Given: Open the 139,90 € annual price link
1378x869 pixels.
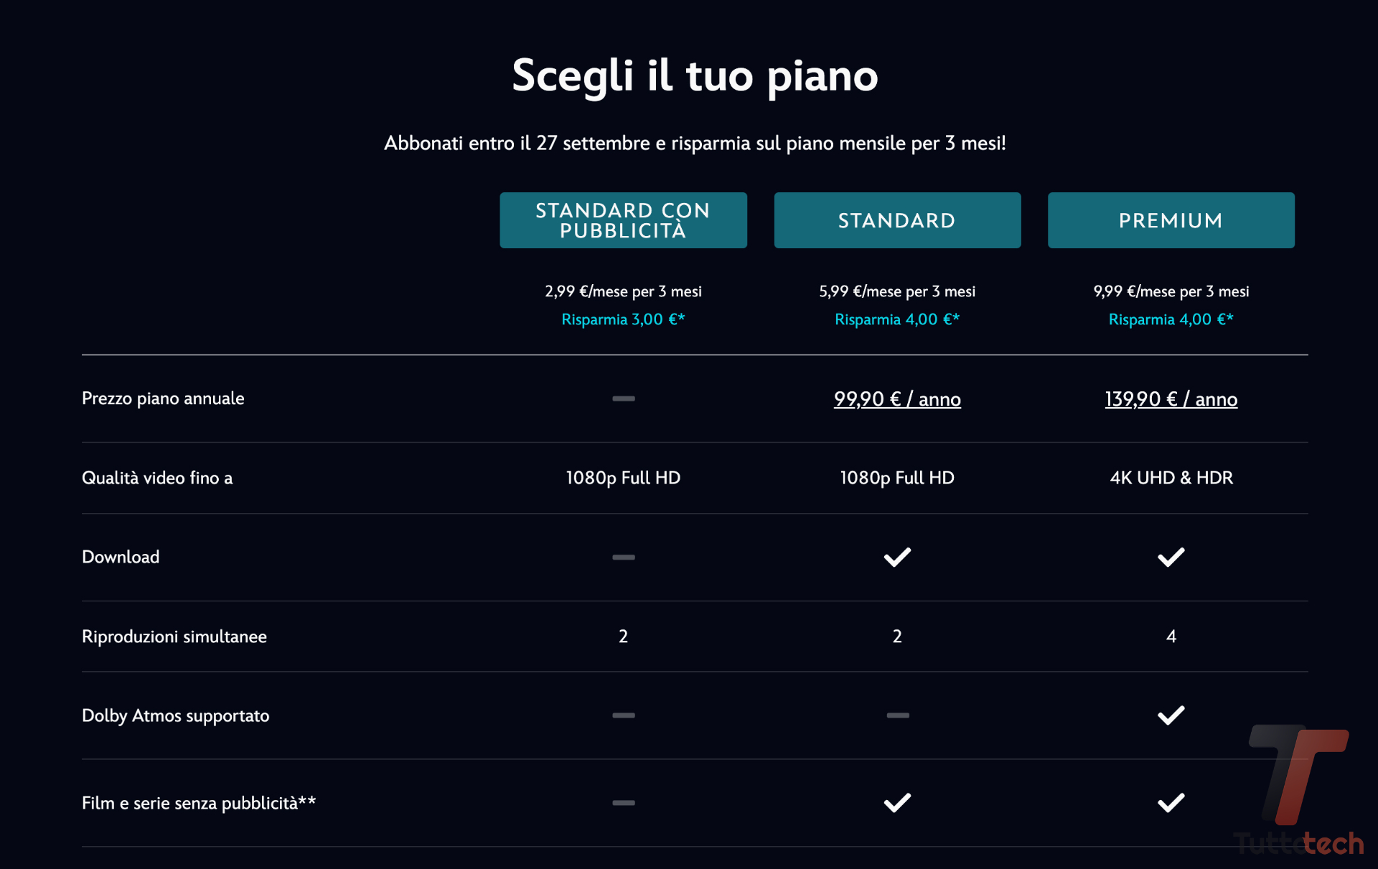Looking at the screenshot, I should [x=1171, y=399].
